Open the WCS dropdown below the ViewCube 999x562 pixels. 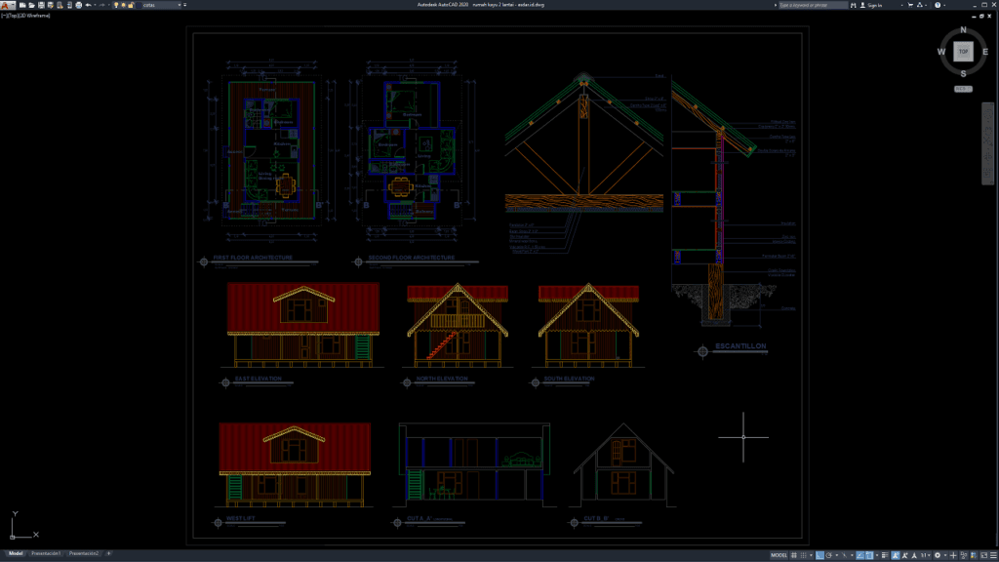(x=964, y=89)
